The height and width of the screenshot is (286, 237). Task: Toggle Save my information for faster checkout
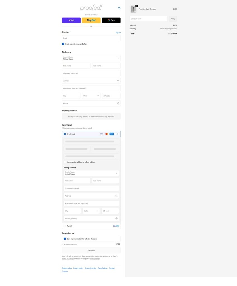click(65, 239)
